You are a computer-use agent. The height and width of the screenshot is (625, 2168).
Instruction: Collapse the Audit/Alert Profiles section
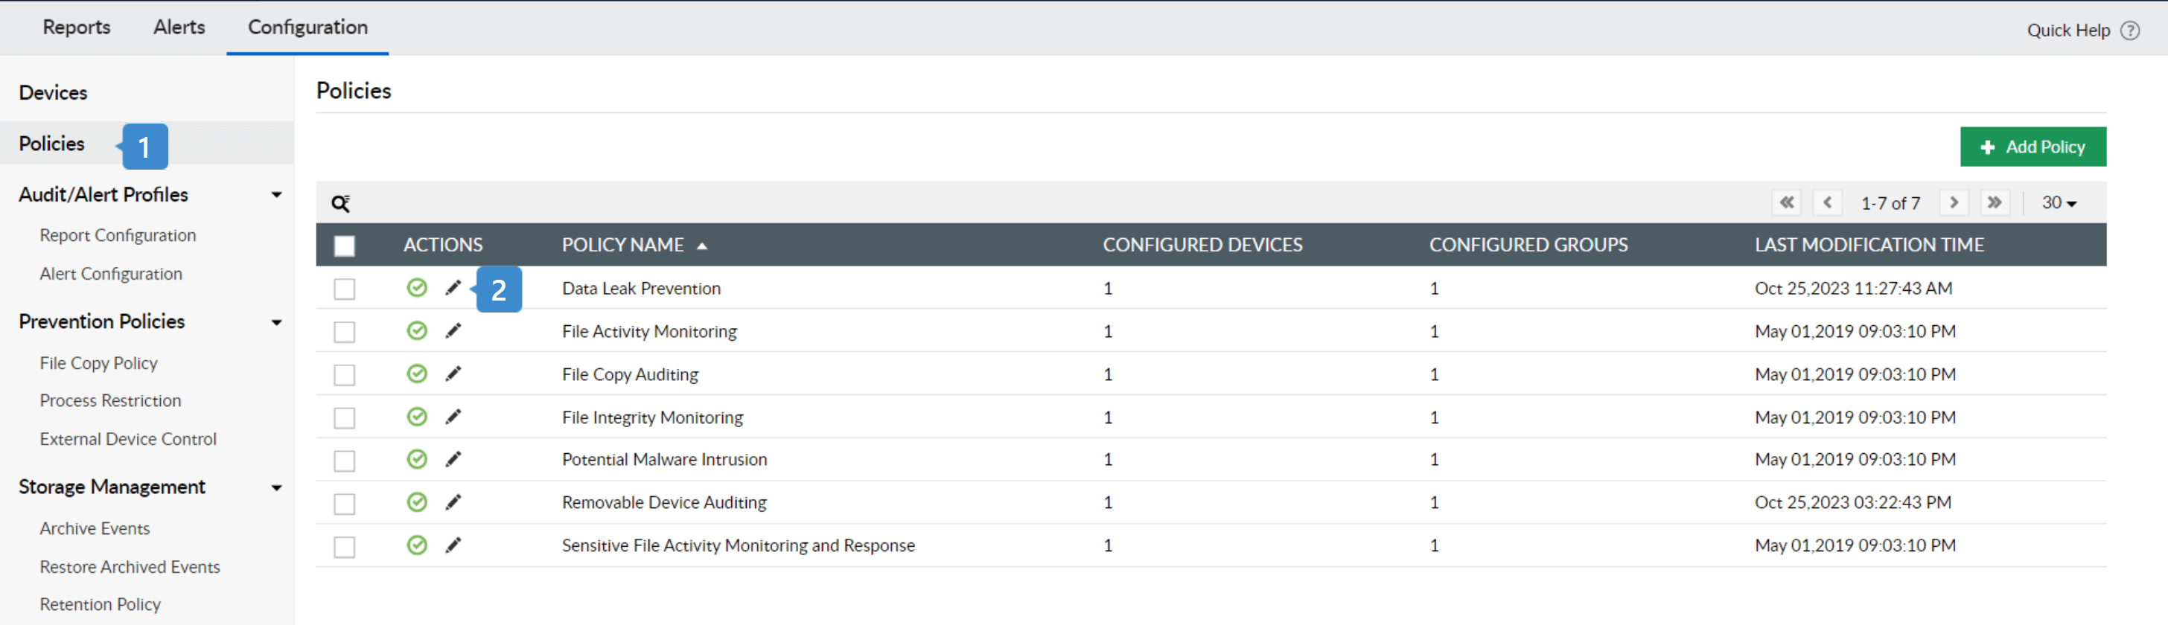276,195
